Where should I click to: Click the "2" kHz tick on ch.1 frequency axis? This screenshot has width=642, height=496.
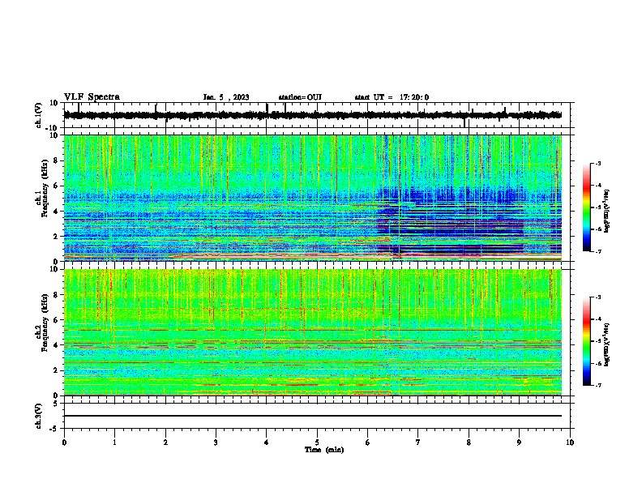(x=56, y=236)
